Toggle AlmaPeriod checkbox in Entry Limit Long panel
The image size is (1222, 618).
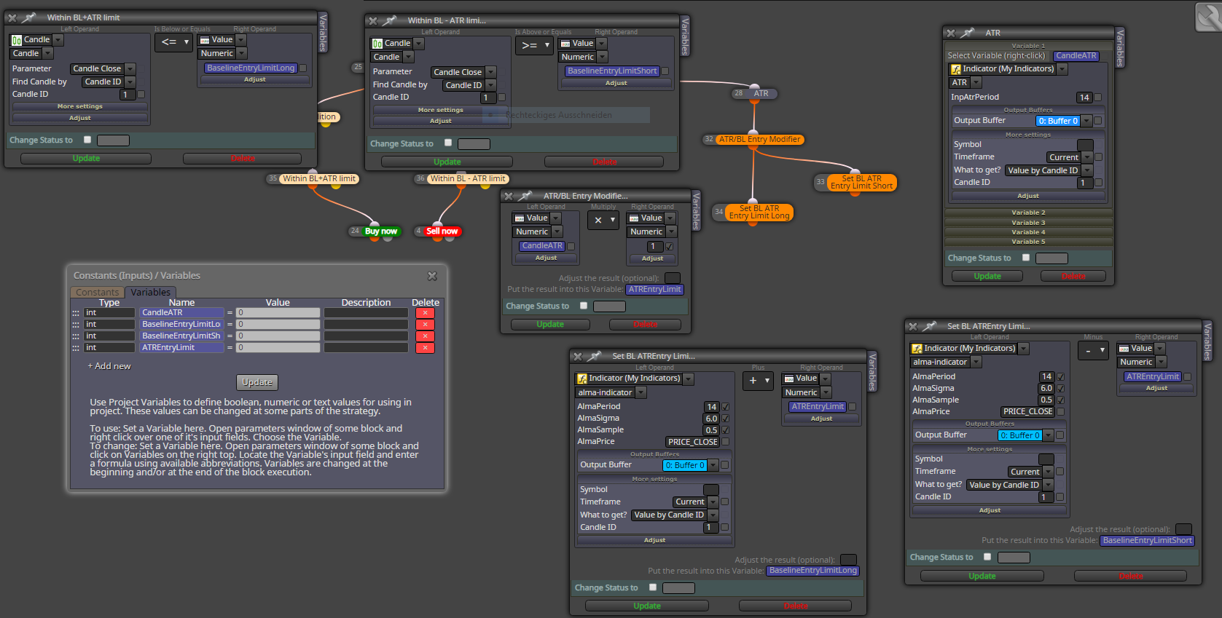pyautogui.click(x=725, y=407)
